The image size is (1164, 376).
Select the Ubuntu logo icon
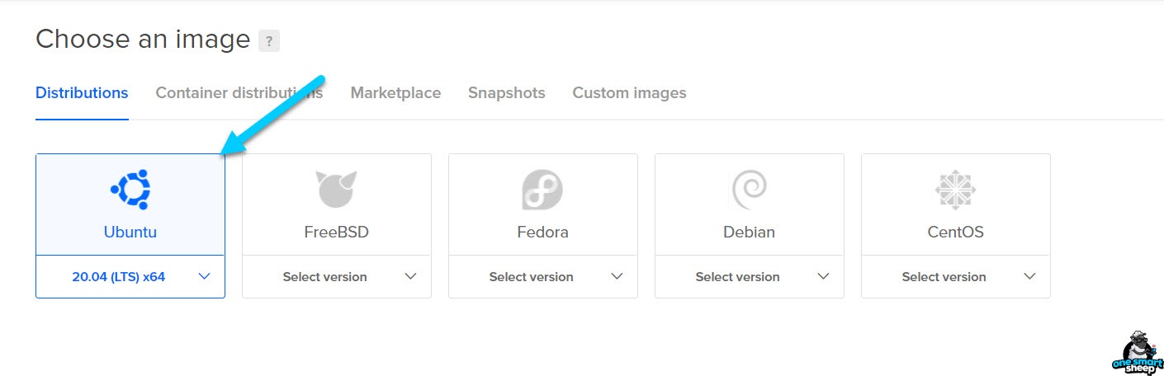coord(130,190)
